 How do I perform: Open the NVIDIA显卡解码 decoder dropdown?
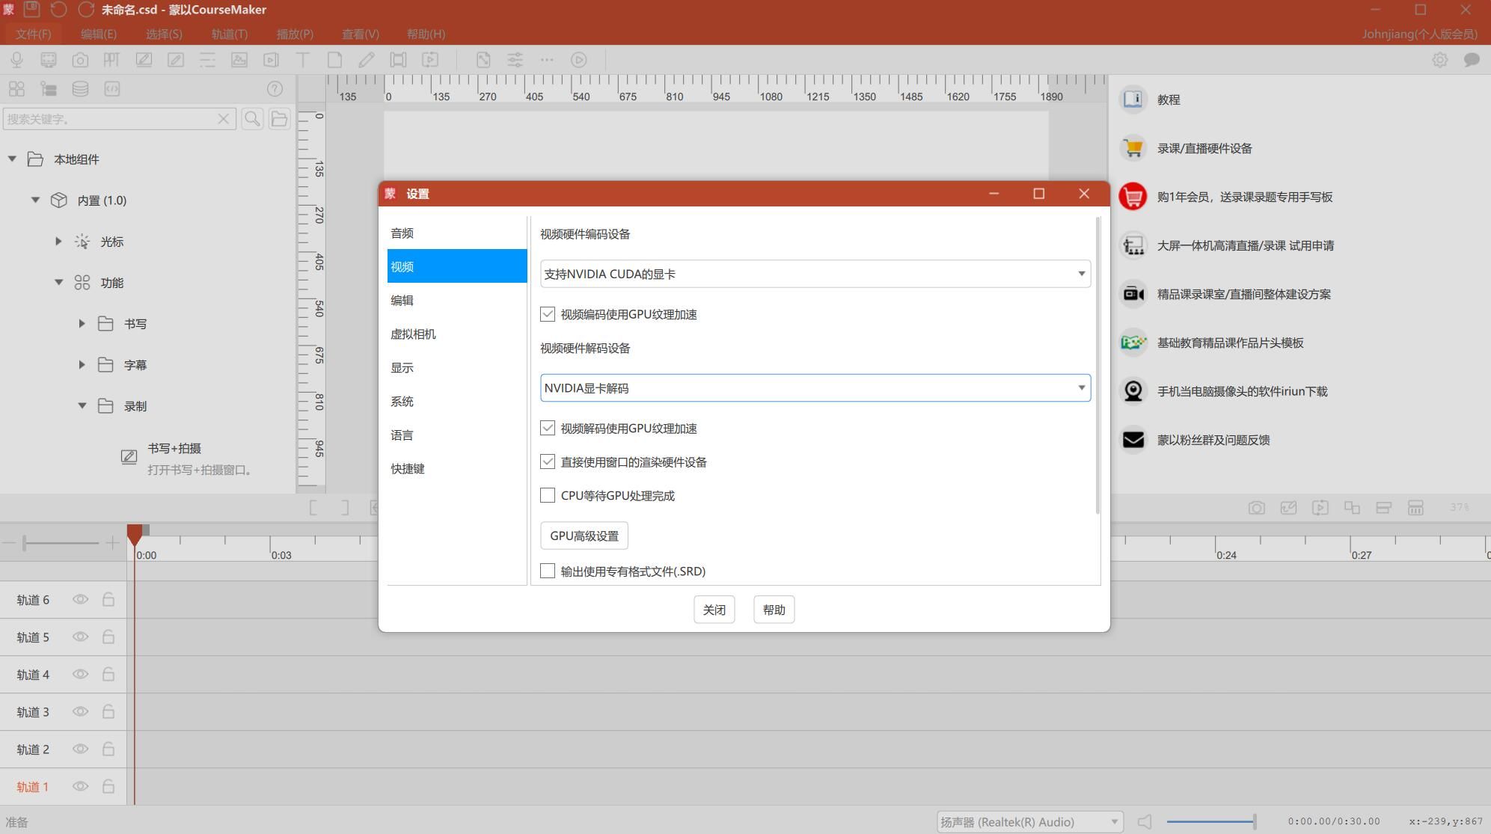(815, 388)
